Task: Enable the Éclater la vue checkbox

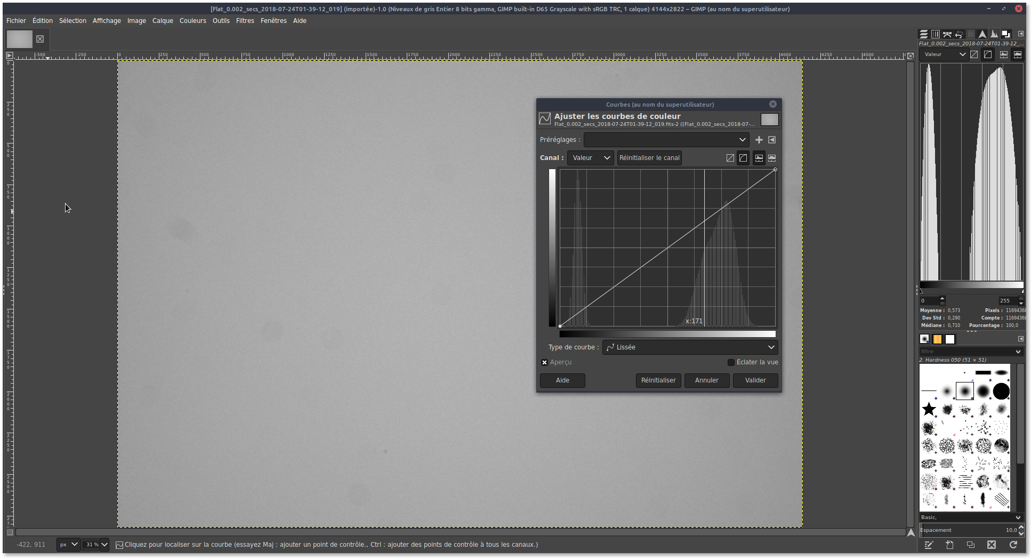Action: [x=731, y=362]
